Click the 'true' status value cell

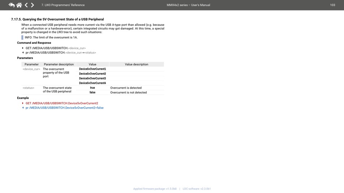[92, 88]
